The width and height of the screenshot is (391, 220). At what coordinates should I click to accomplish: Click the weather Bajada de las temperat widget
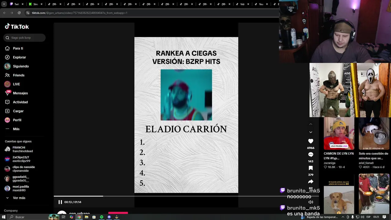319,217
